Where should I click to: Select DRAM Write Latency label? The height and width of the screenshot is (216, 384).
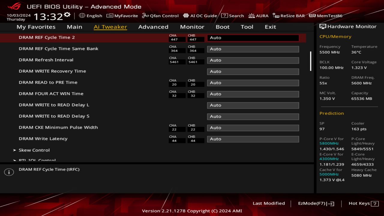click(43, 139)
